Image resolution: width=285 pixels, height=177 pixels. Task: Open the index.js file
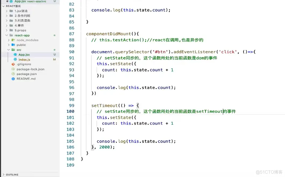[x=24, y=60]
